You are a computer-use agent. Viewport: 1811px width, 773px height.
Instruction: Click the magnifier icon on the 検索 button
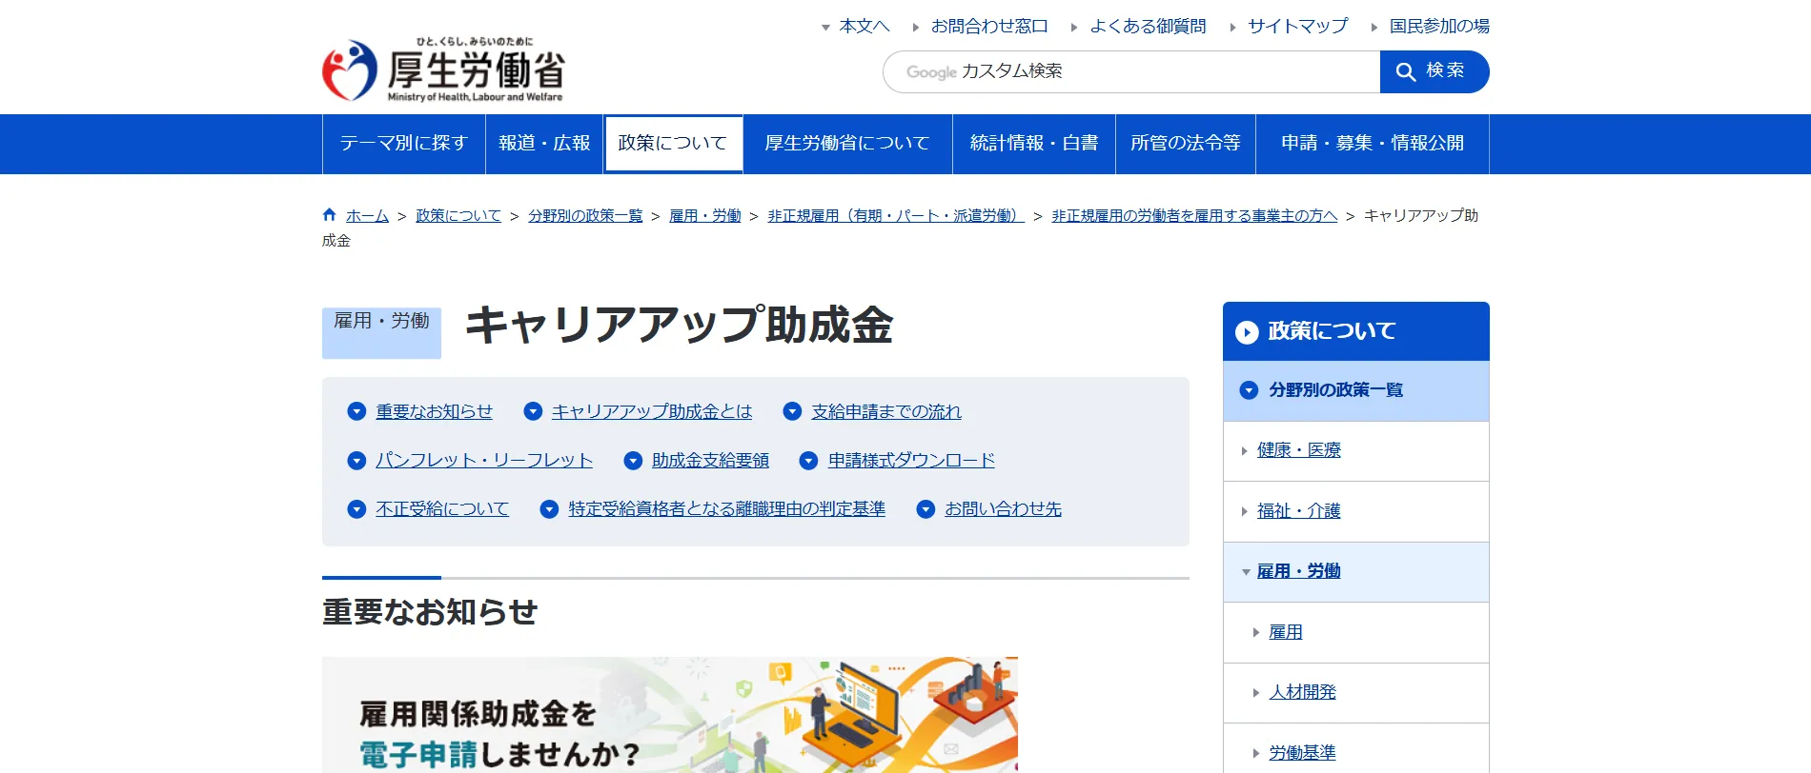point(1405,71)
